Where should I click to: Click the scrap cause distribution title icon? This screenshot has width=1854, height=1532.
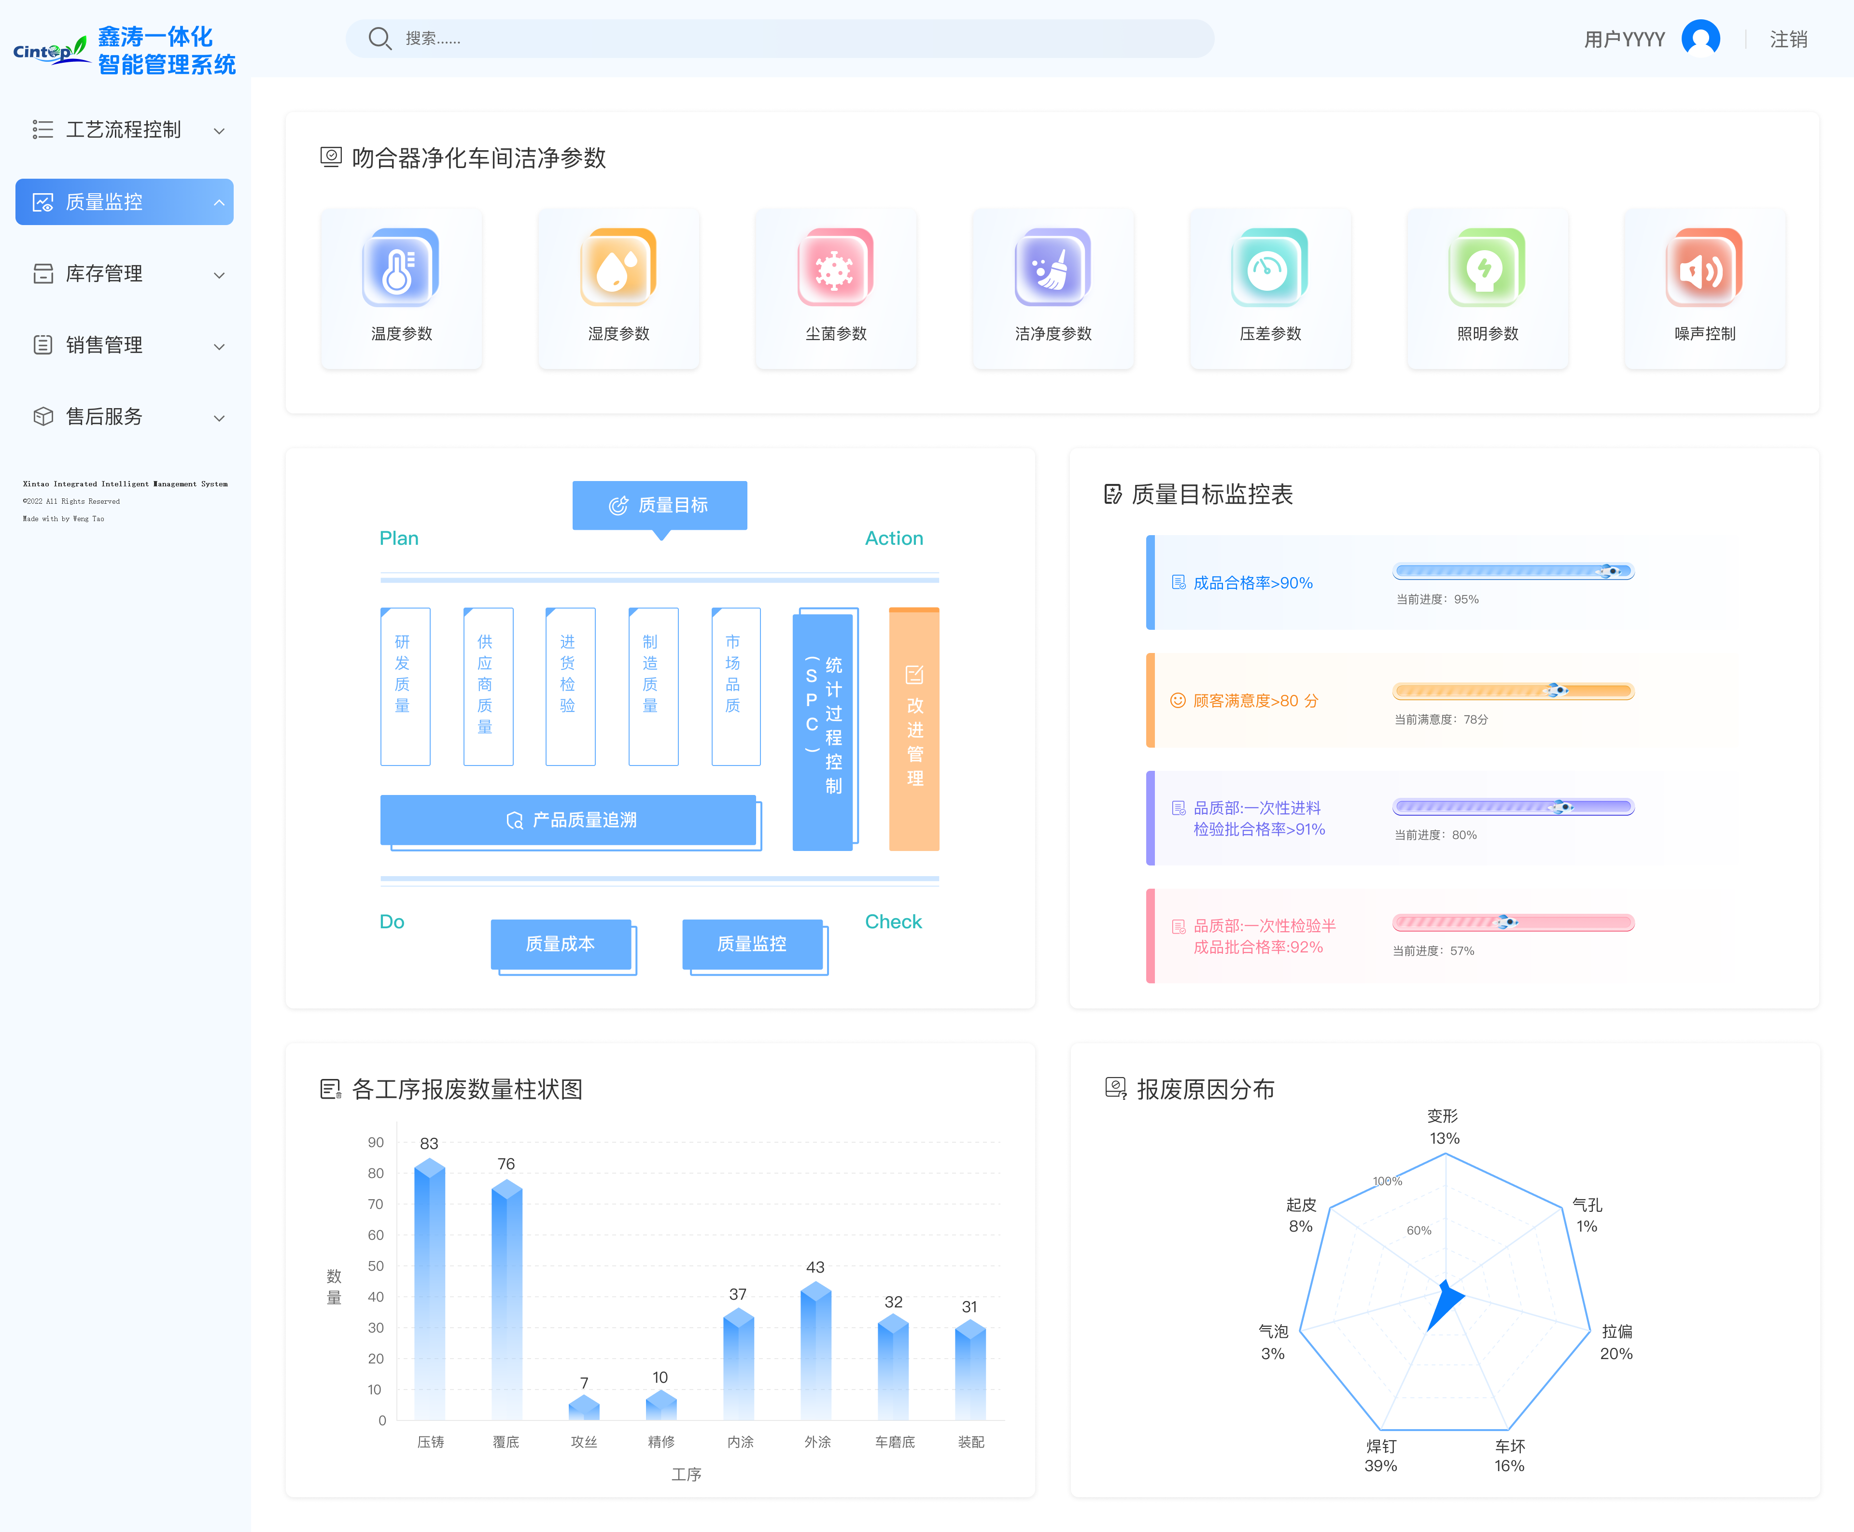pyautogui.click(x=1116, y=1089)
